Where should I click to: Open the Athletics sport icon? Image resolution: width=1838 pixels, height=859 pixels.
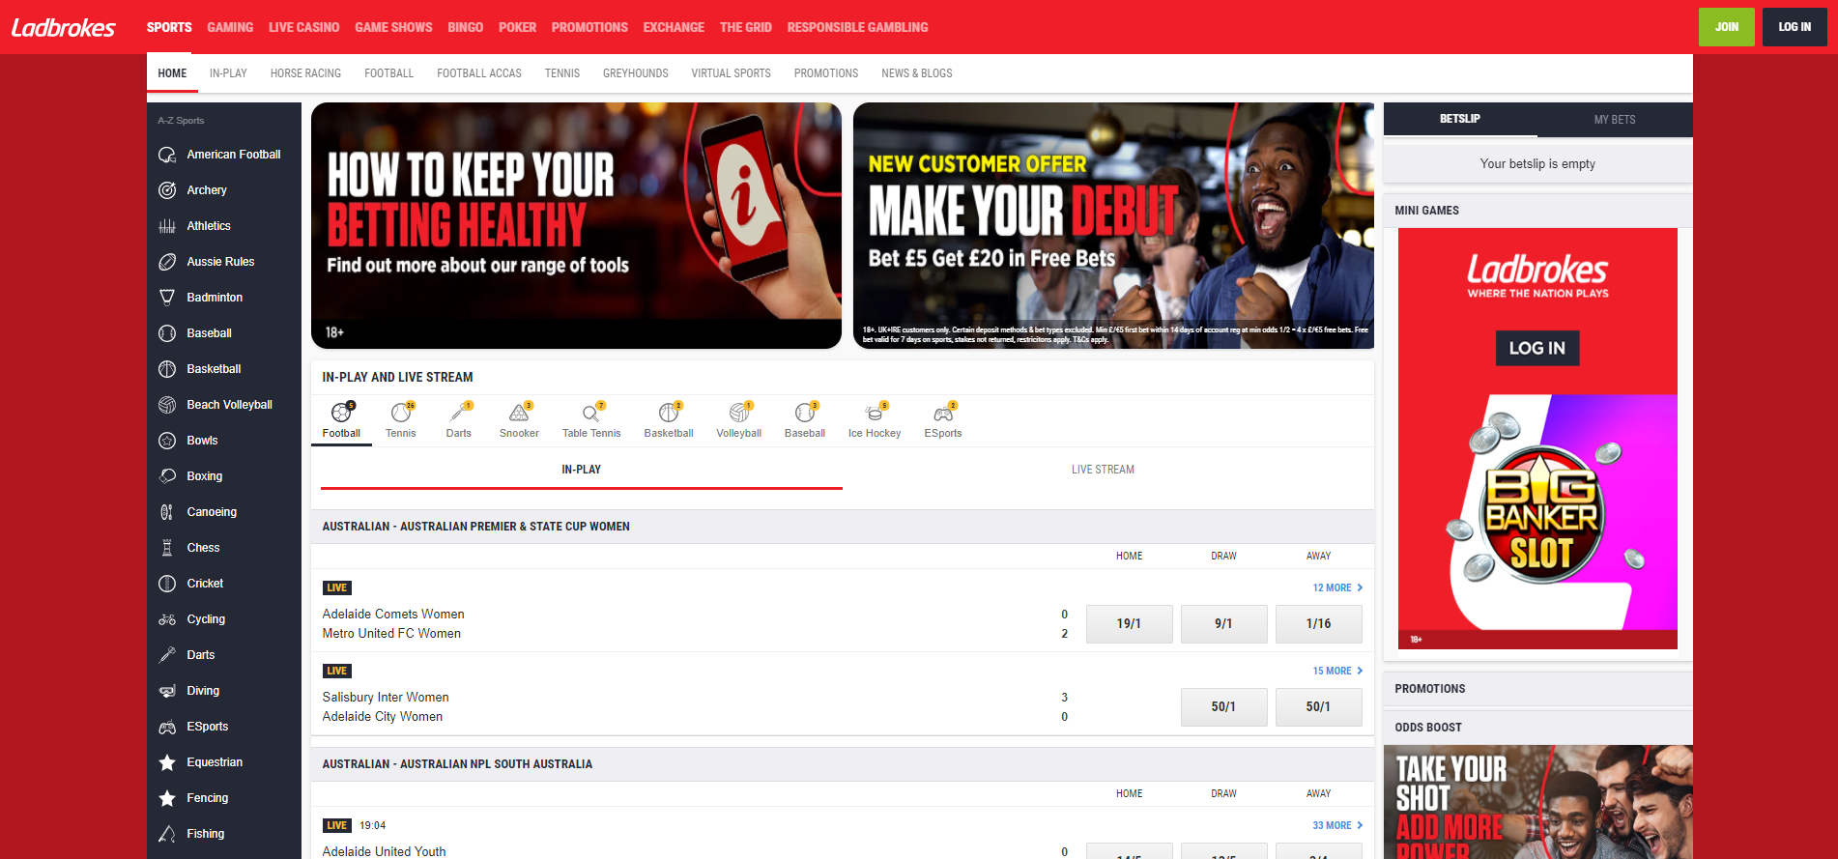click(167, 226)
